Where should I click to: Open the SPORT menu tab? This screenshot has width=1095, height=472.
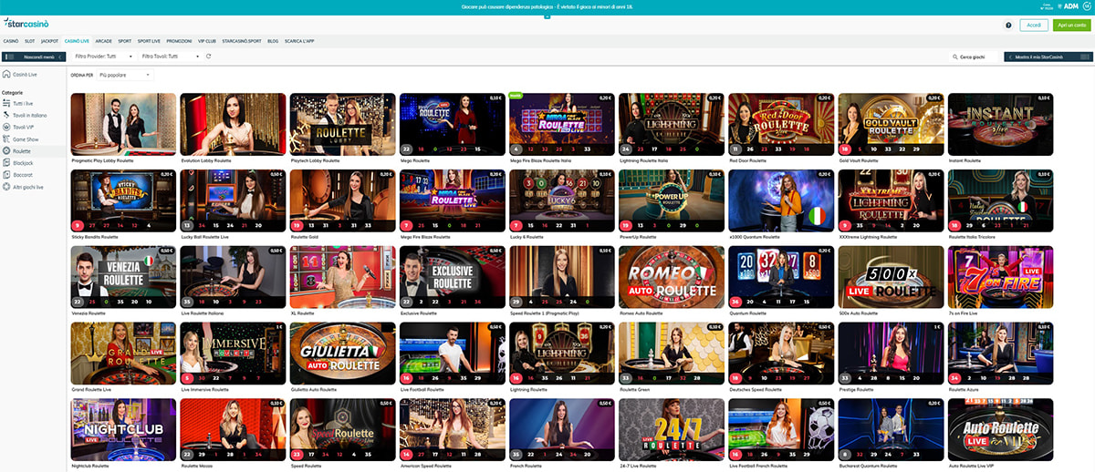click(125, 41)
